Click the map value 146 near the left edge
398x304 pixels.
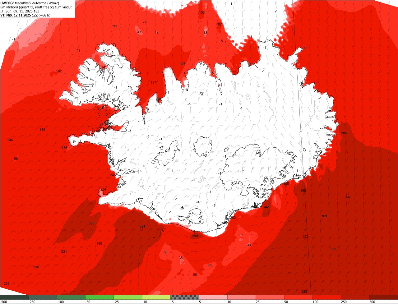click(x=10, y=140)
